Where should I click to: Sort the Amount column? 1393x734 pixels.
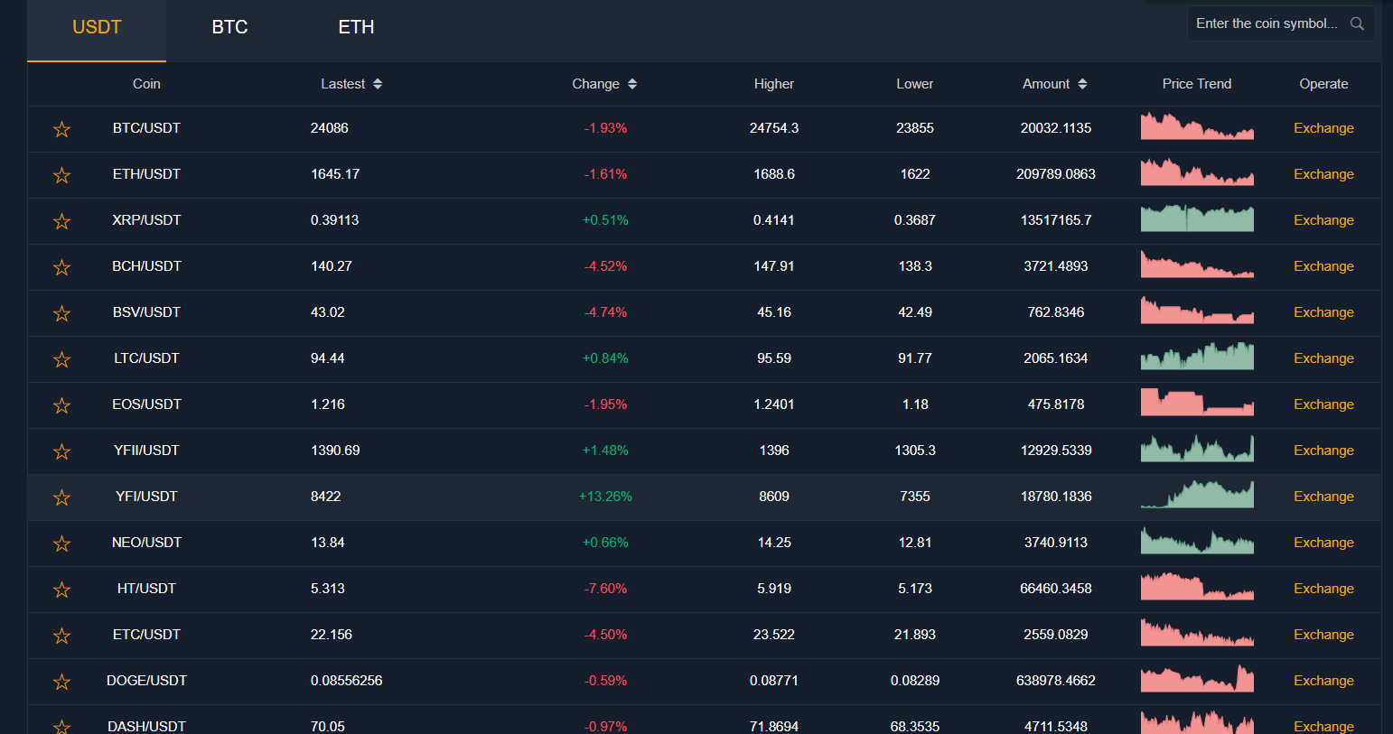pos(1082,84)
